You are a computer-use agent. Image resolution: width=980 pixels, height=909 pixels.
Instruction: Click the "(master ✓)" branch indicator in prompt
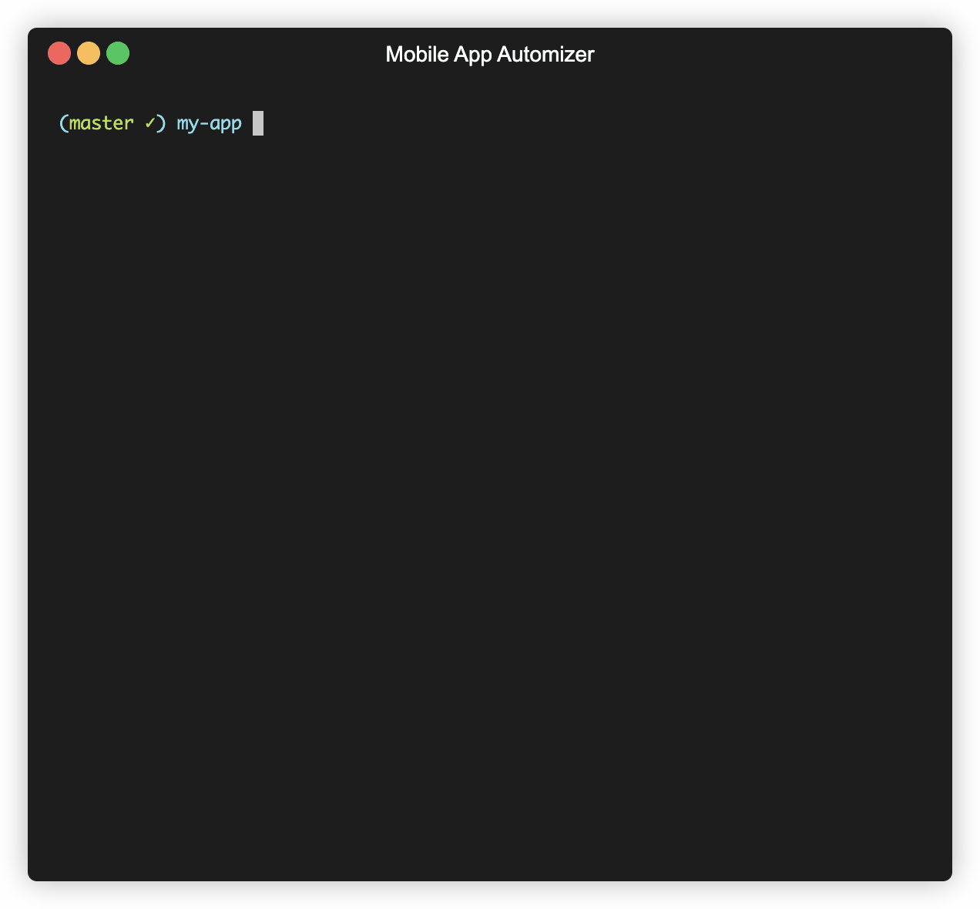pos(112,123)
